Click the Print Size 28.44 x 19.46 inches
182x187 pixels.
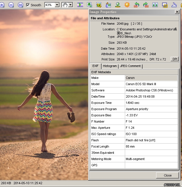point(131,59)
